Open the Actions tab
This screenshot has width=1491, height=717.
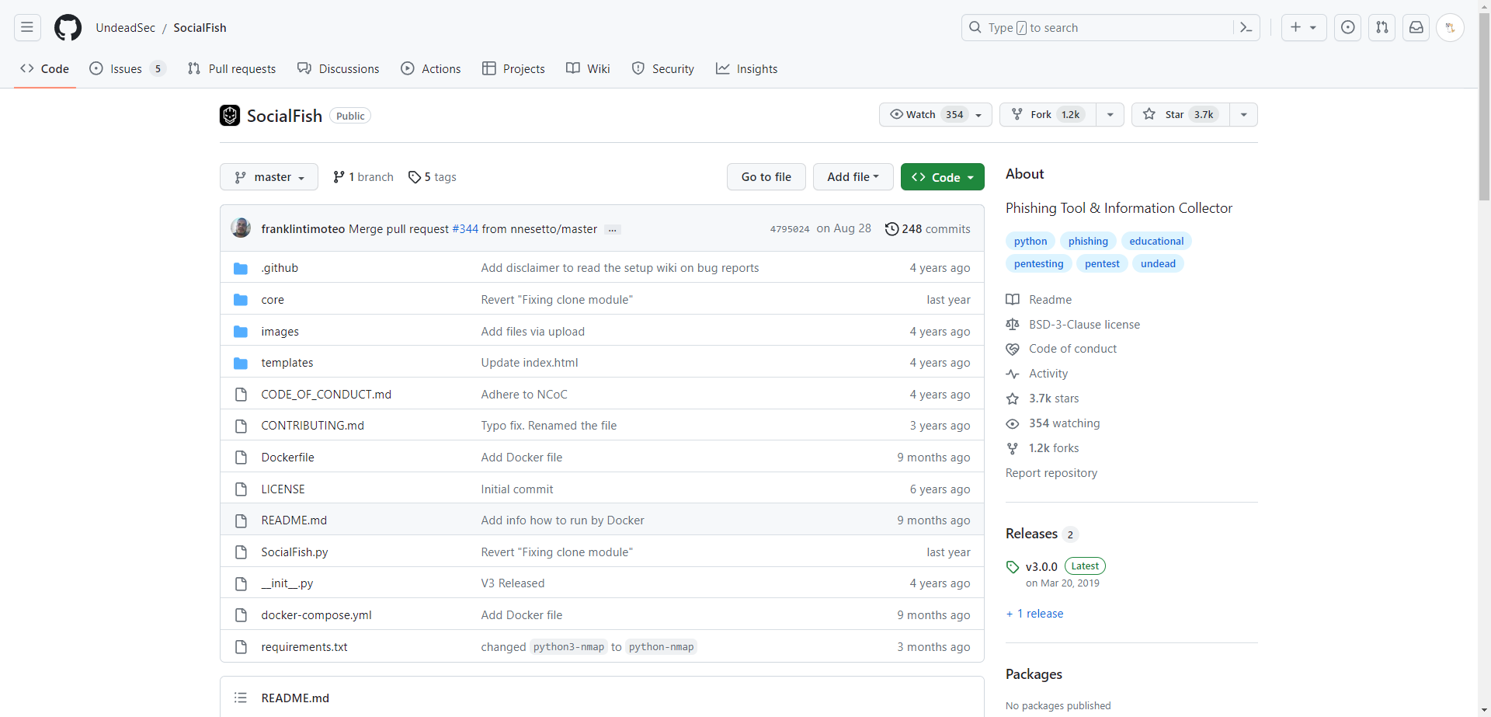pyautogui.click(x=431, y=69)
